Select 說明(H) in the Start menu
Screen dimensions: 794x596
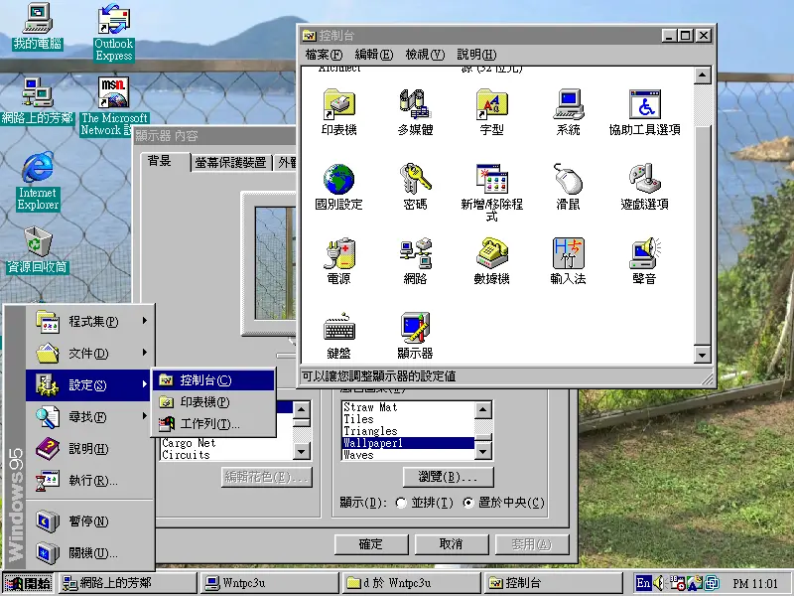pos(89,449)
